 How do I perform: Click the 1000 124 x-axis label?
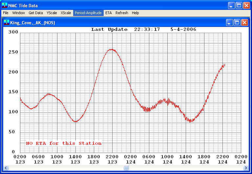(x=167, y=159)
